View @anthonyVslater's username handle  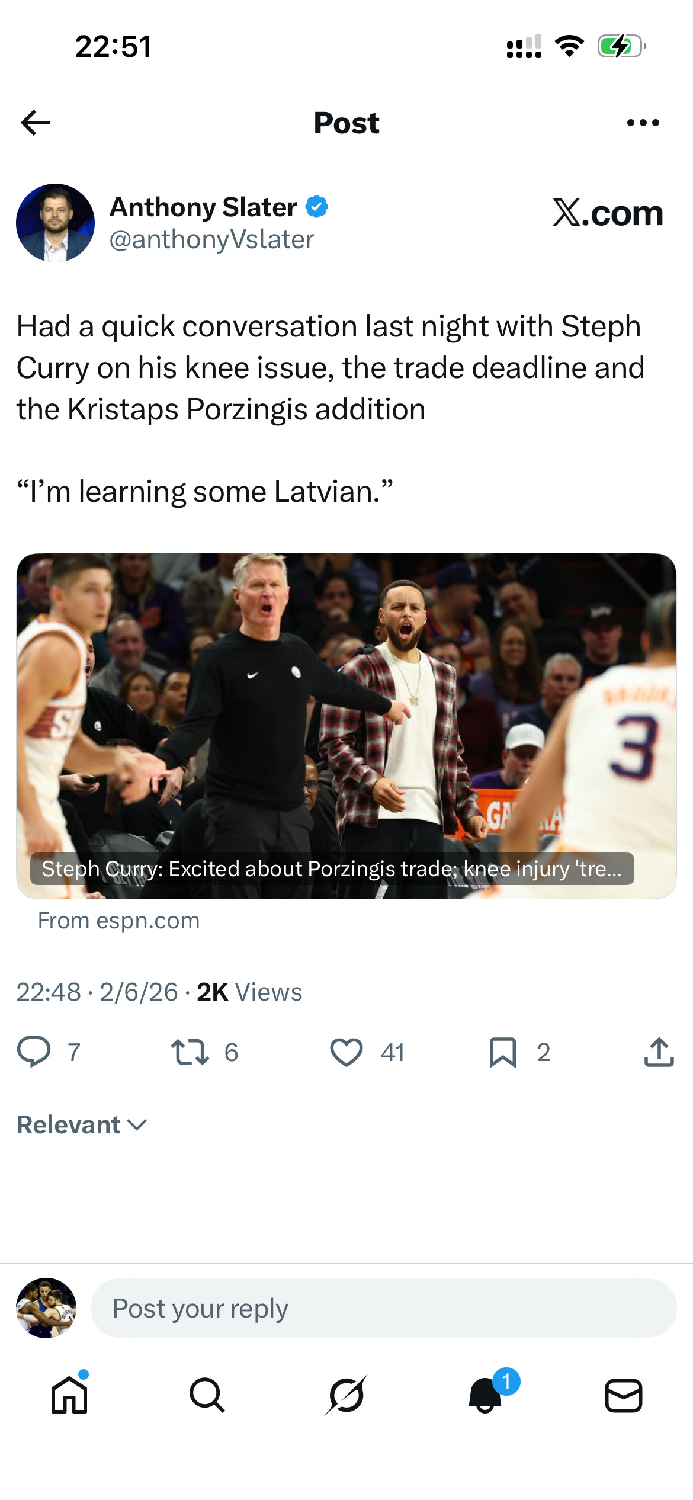211,239
